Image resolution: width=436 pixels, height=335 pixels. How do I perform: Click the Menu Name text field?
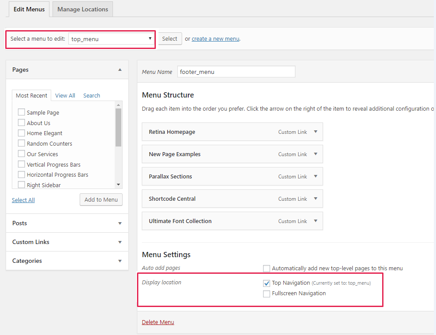click(x=236, y=72)
